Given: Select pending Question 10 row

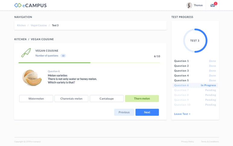Looking at the screenshot, I should tap(195, 105).
